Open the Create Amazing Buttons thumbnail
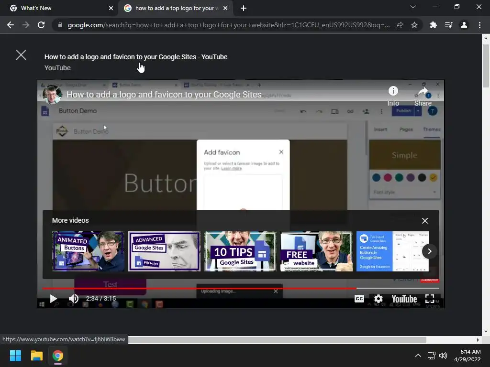The width and height of the screenshot is (490, 367). (x=392, y=251)
